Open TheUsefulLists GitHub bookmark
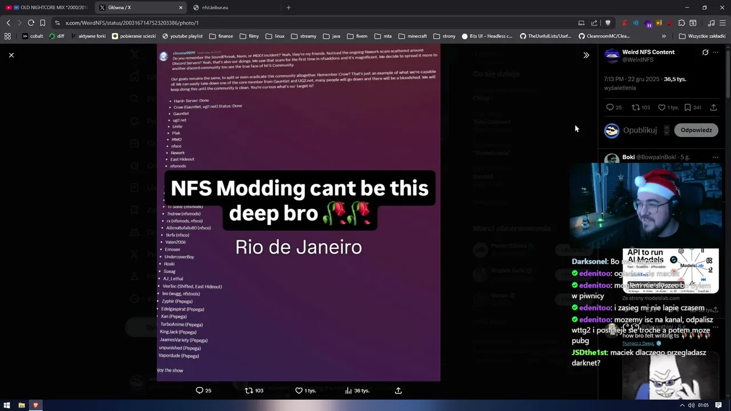 pos(545,36)
